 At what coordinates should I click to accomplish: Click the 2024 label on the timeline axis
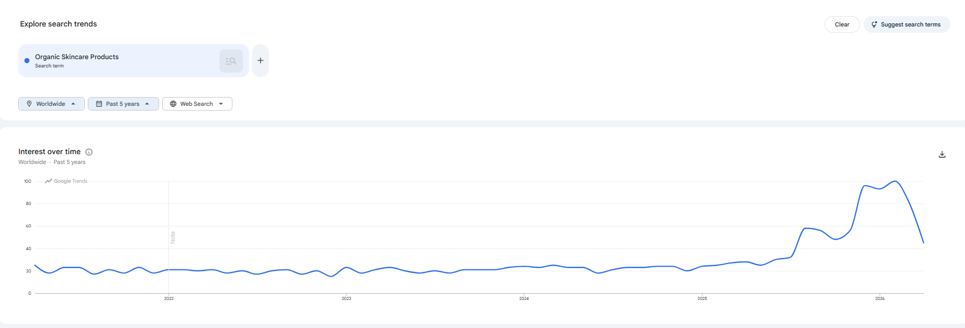tap(524, 298)
